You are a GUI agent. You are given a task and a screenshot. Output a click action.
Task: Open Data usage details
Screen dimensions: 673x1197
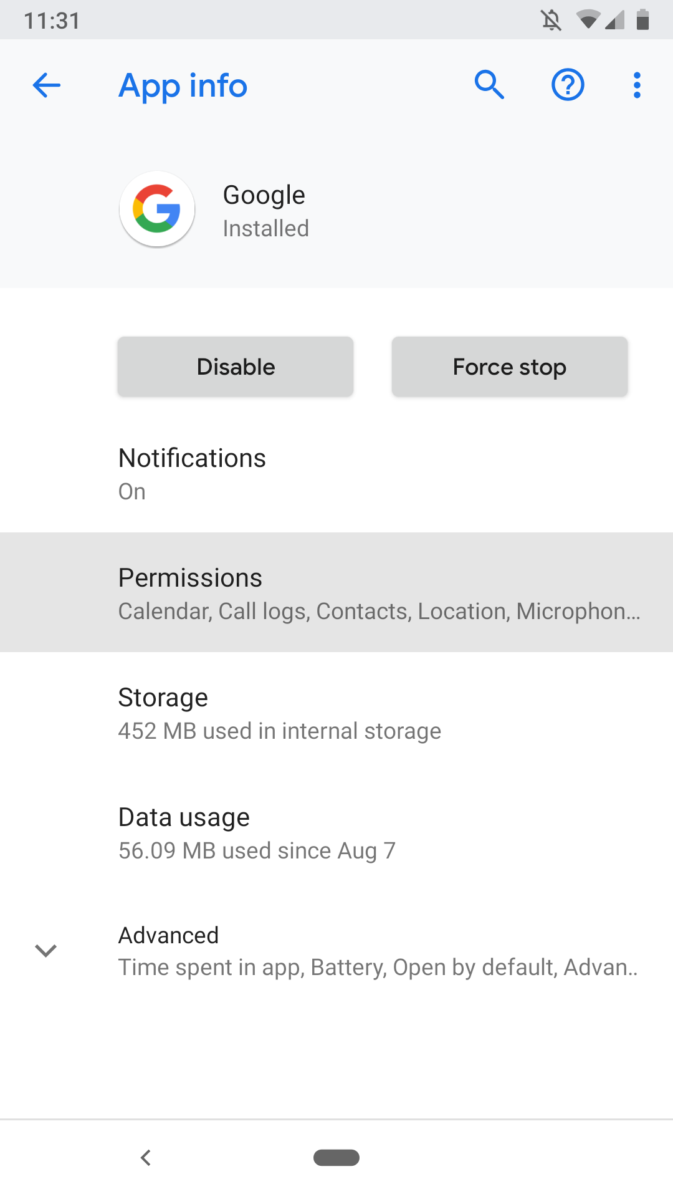tap(336, 832)
